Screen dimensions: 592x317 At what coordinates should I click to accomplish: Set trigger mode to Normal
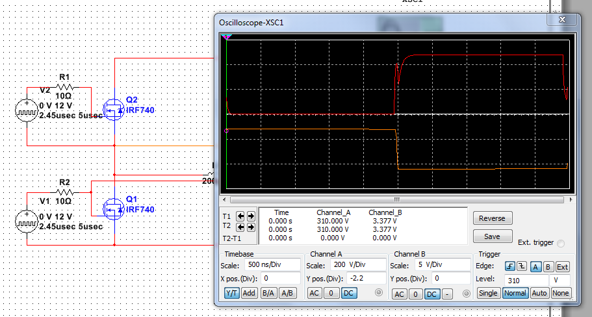(515, 293)
